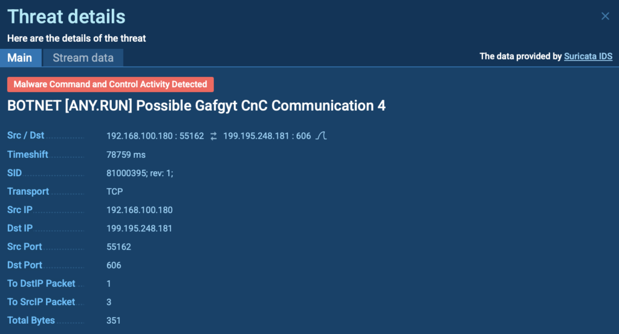The width and height of the screenshot is (619, 334).
Task: Click the Src Port value 55162
Action: [x=118, y=247]
